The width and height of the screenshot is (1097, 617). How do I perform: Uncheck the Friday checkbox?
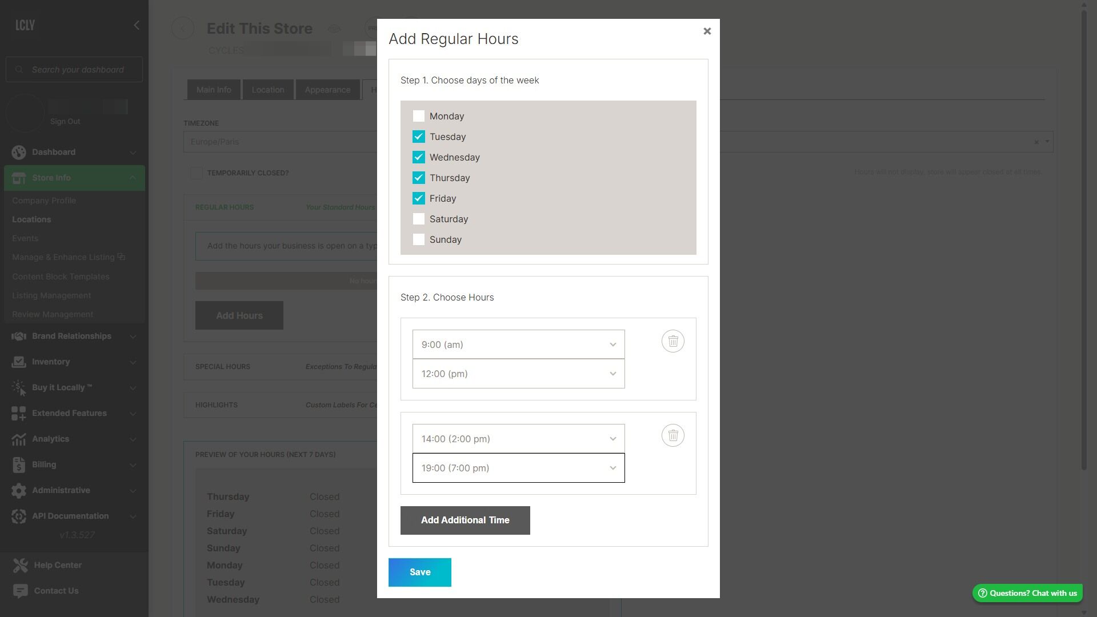[418, 198]
